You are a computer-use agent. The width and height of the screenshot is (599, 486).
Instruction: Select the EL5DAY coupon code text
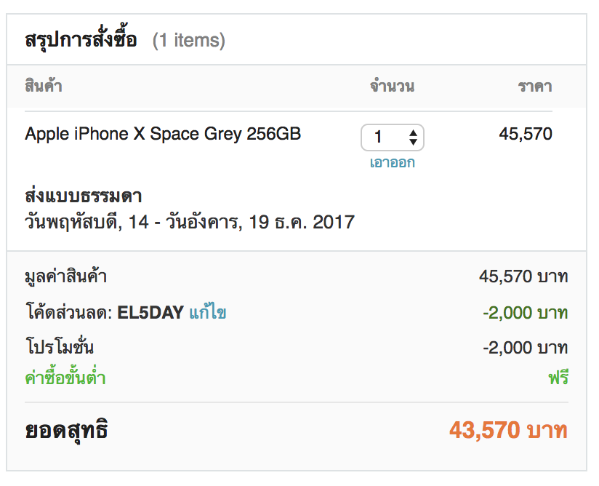click(x=150, y=313)
